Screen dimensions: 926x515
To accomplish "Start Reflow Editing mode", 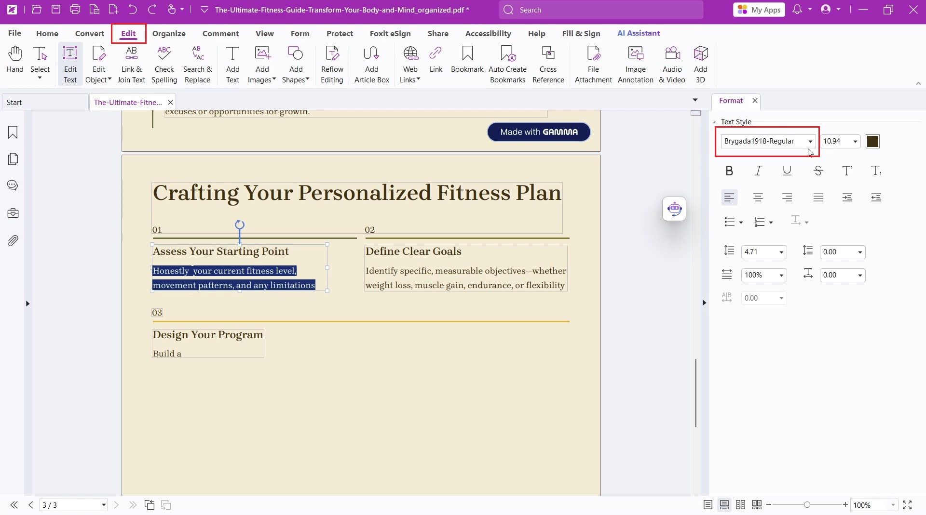I will point(332,65).
